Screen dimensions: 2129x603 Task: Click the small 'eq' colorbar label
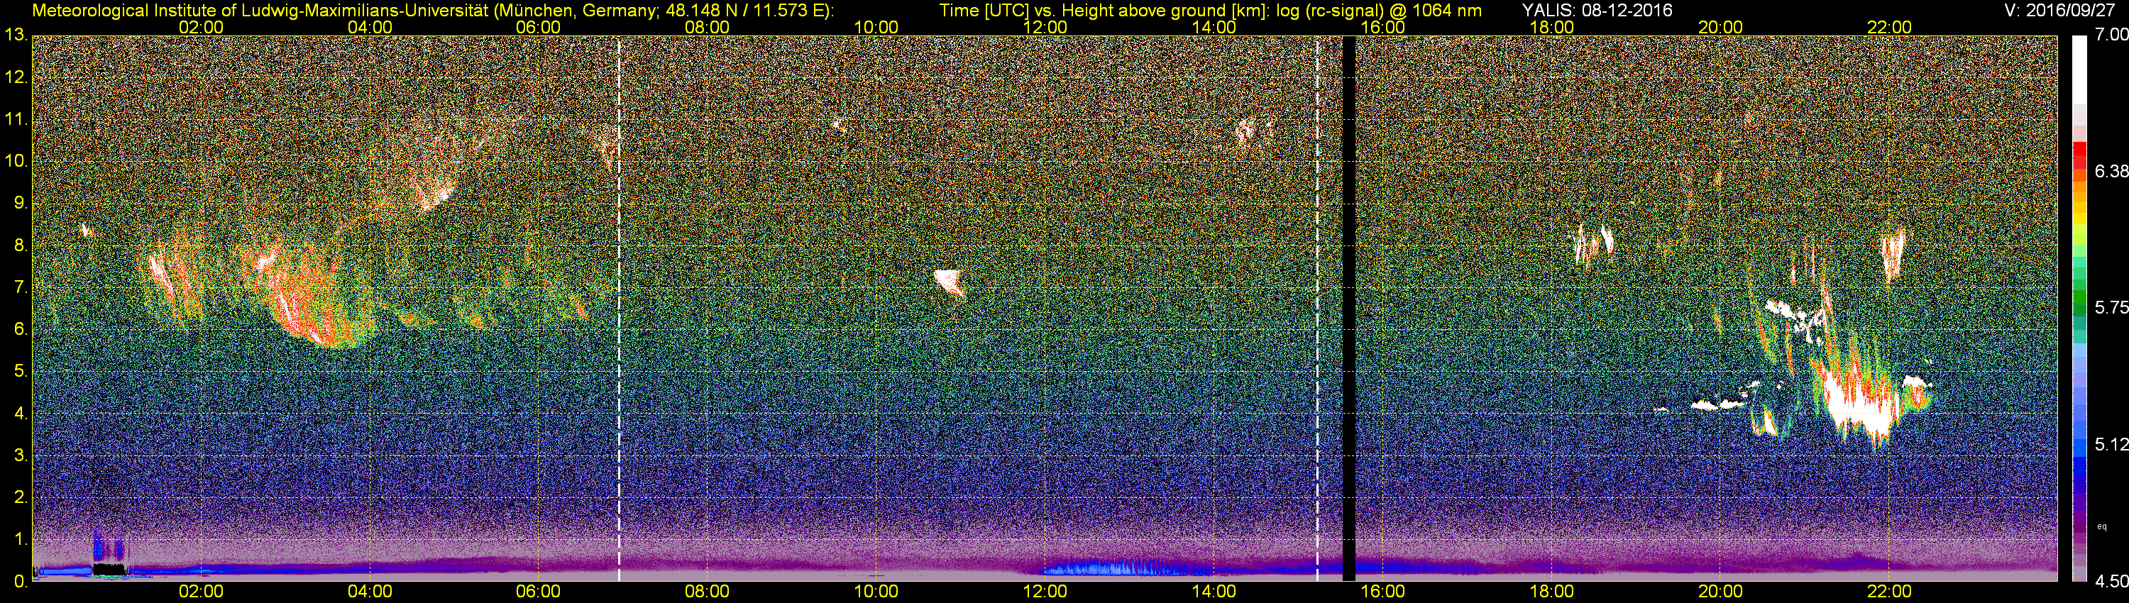pos(2102,526)
